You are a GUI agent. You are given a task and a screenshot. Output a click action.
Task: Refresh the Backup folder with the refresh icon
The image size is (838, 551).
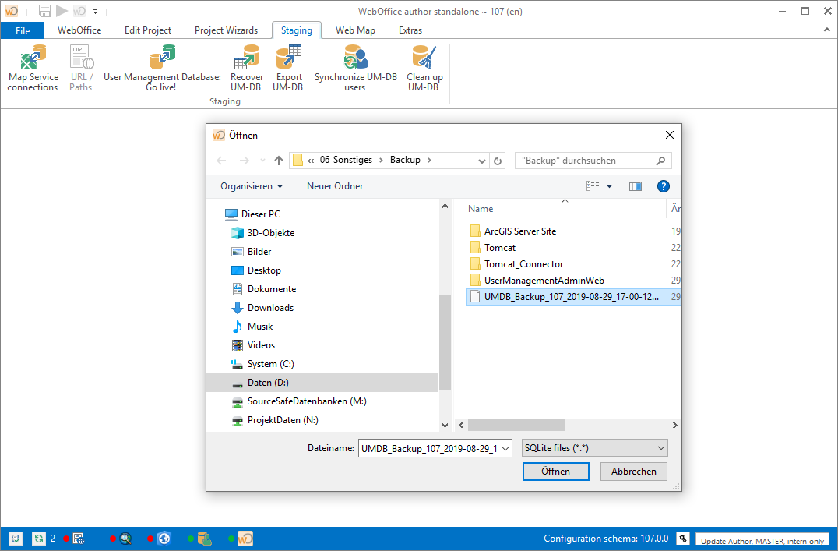pos(498,160)
